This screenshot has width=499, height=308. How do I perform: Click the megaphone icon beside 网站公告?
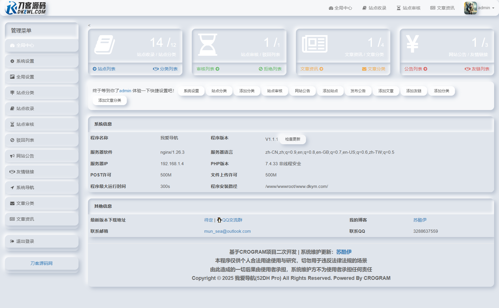pos(12,156)
